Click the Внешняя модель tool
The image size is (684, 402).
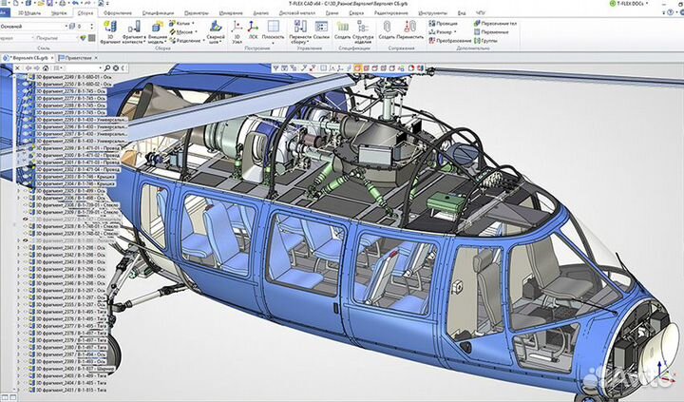click(x=157, y=31)
